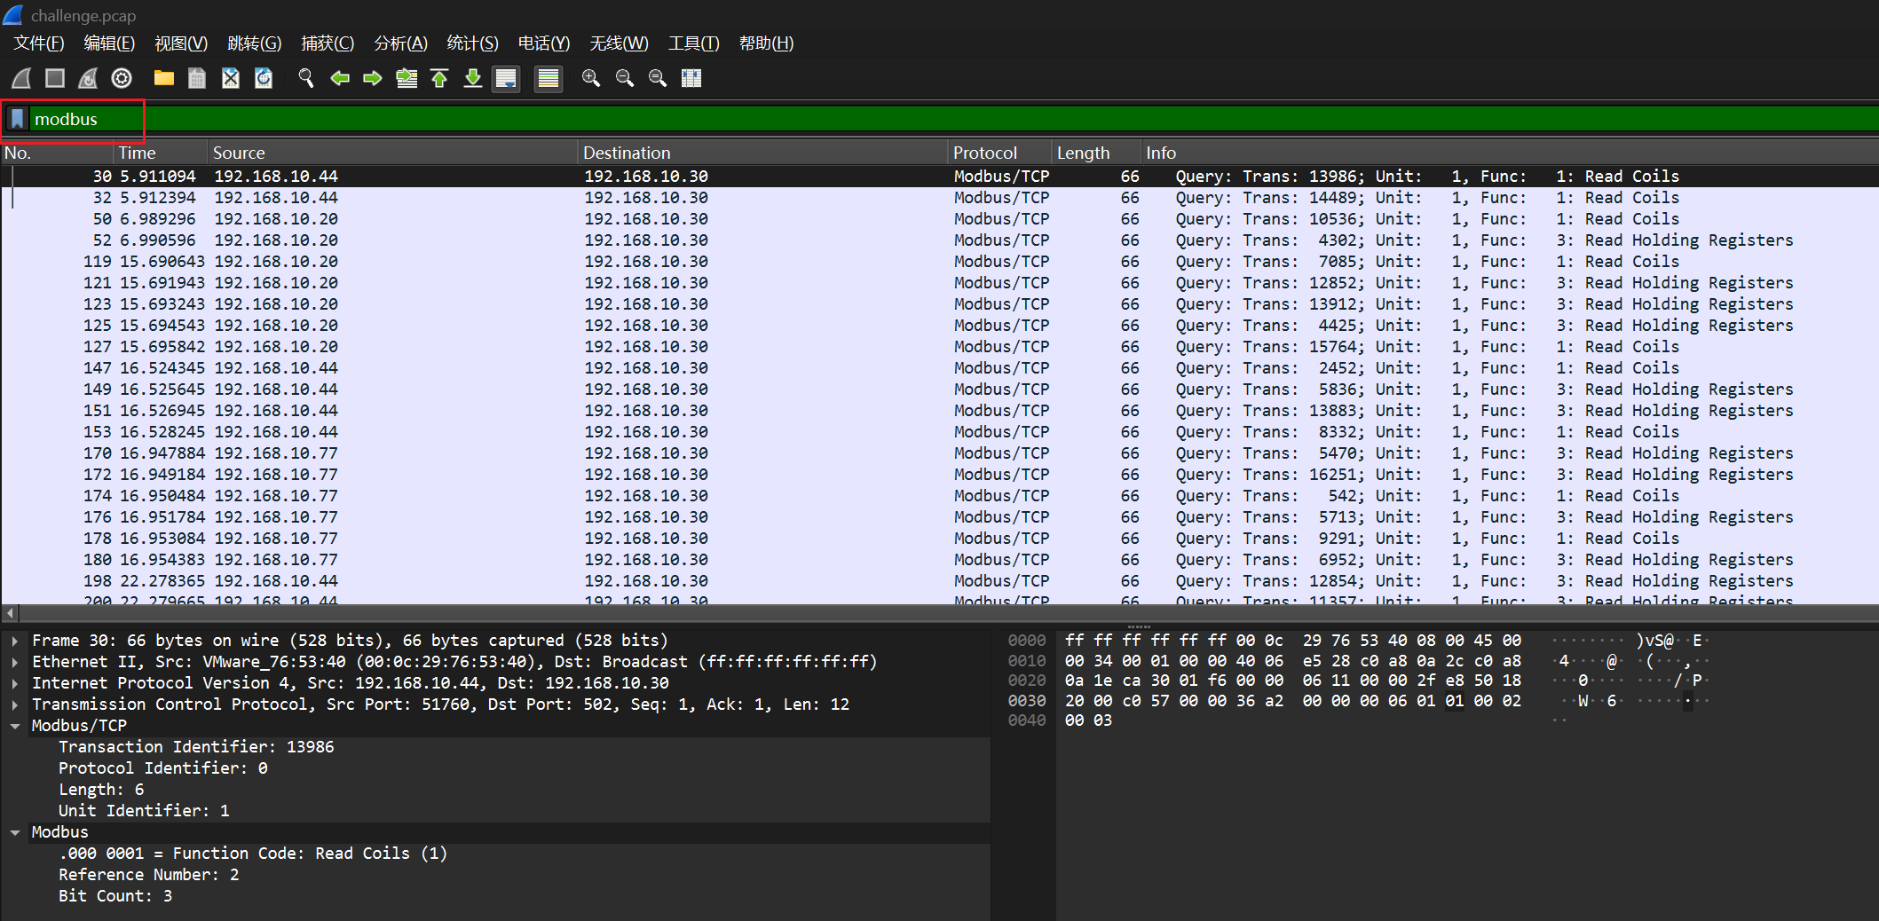Expand Transmission Control Protocol details
This screenshot has width=1879, height=921.
click(x=15, y=705)
